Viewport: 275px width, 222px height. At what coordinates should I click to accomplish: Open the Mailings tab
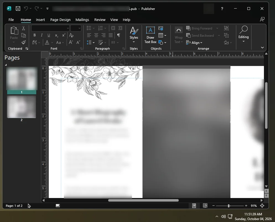82,20
